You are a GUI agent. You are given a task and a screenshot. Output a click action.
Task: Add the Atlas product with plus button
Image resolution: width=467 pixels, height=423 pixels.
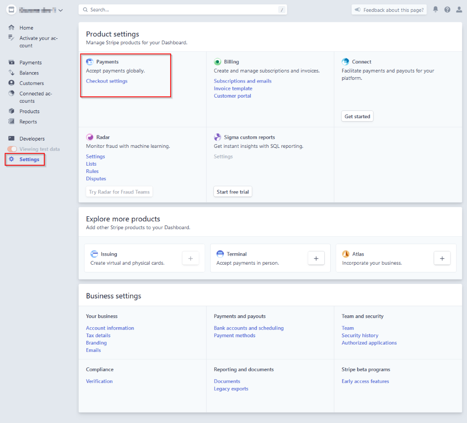click(442, 258)
